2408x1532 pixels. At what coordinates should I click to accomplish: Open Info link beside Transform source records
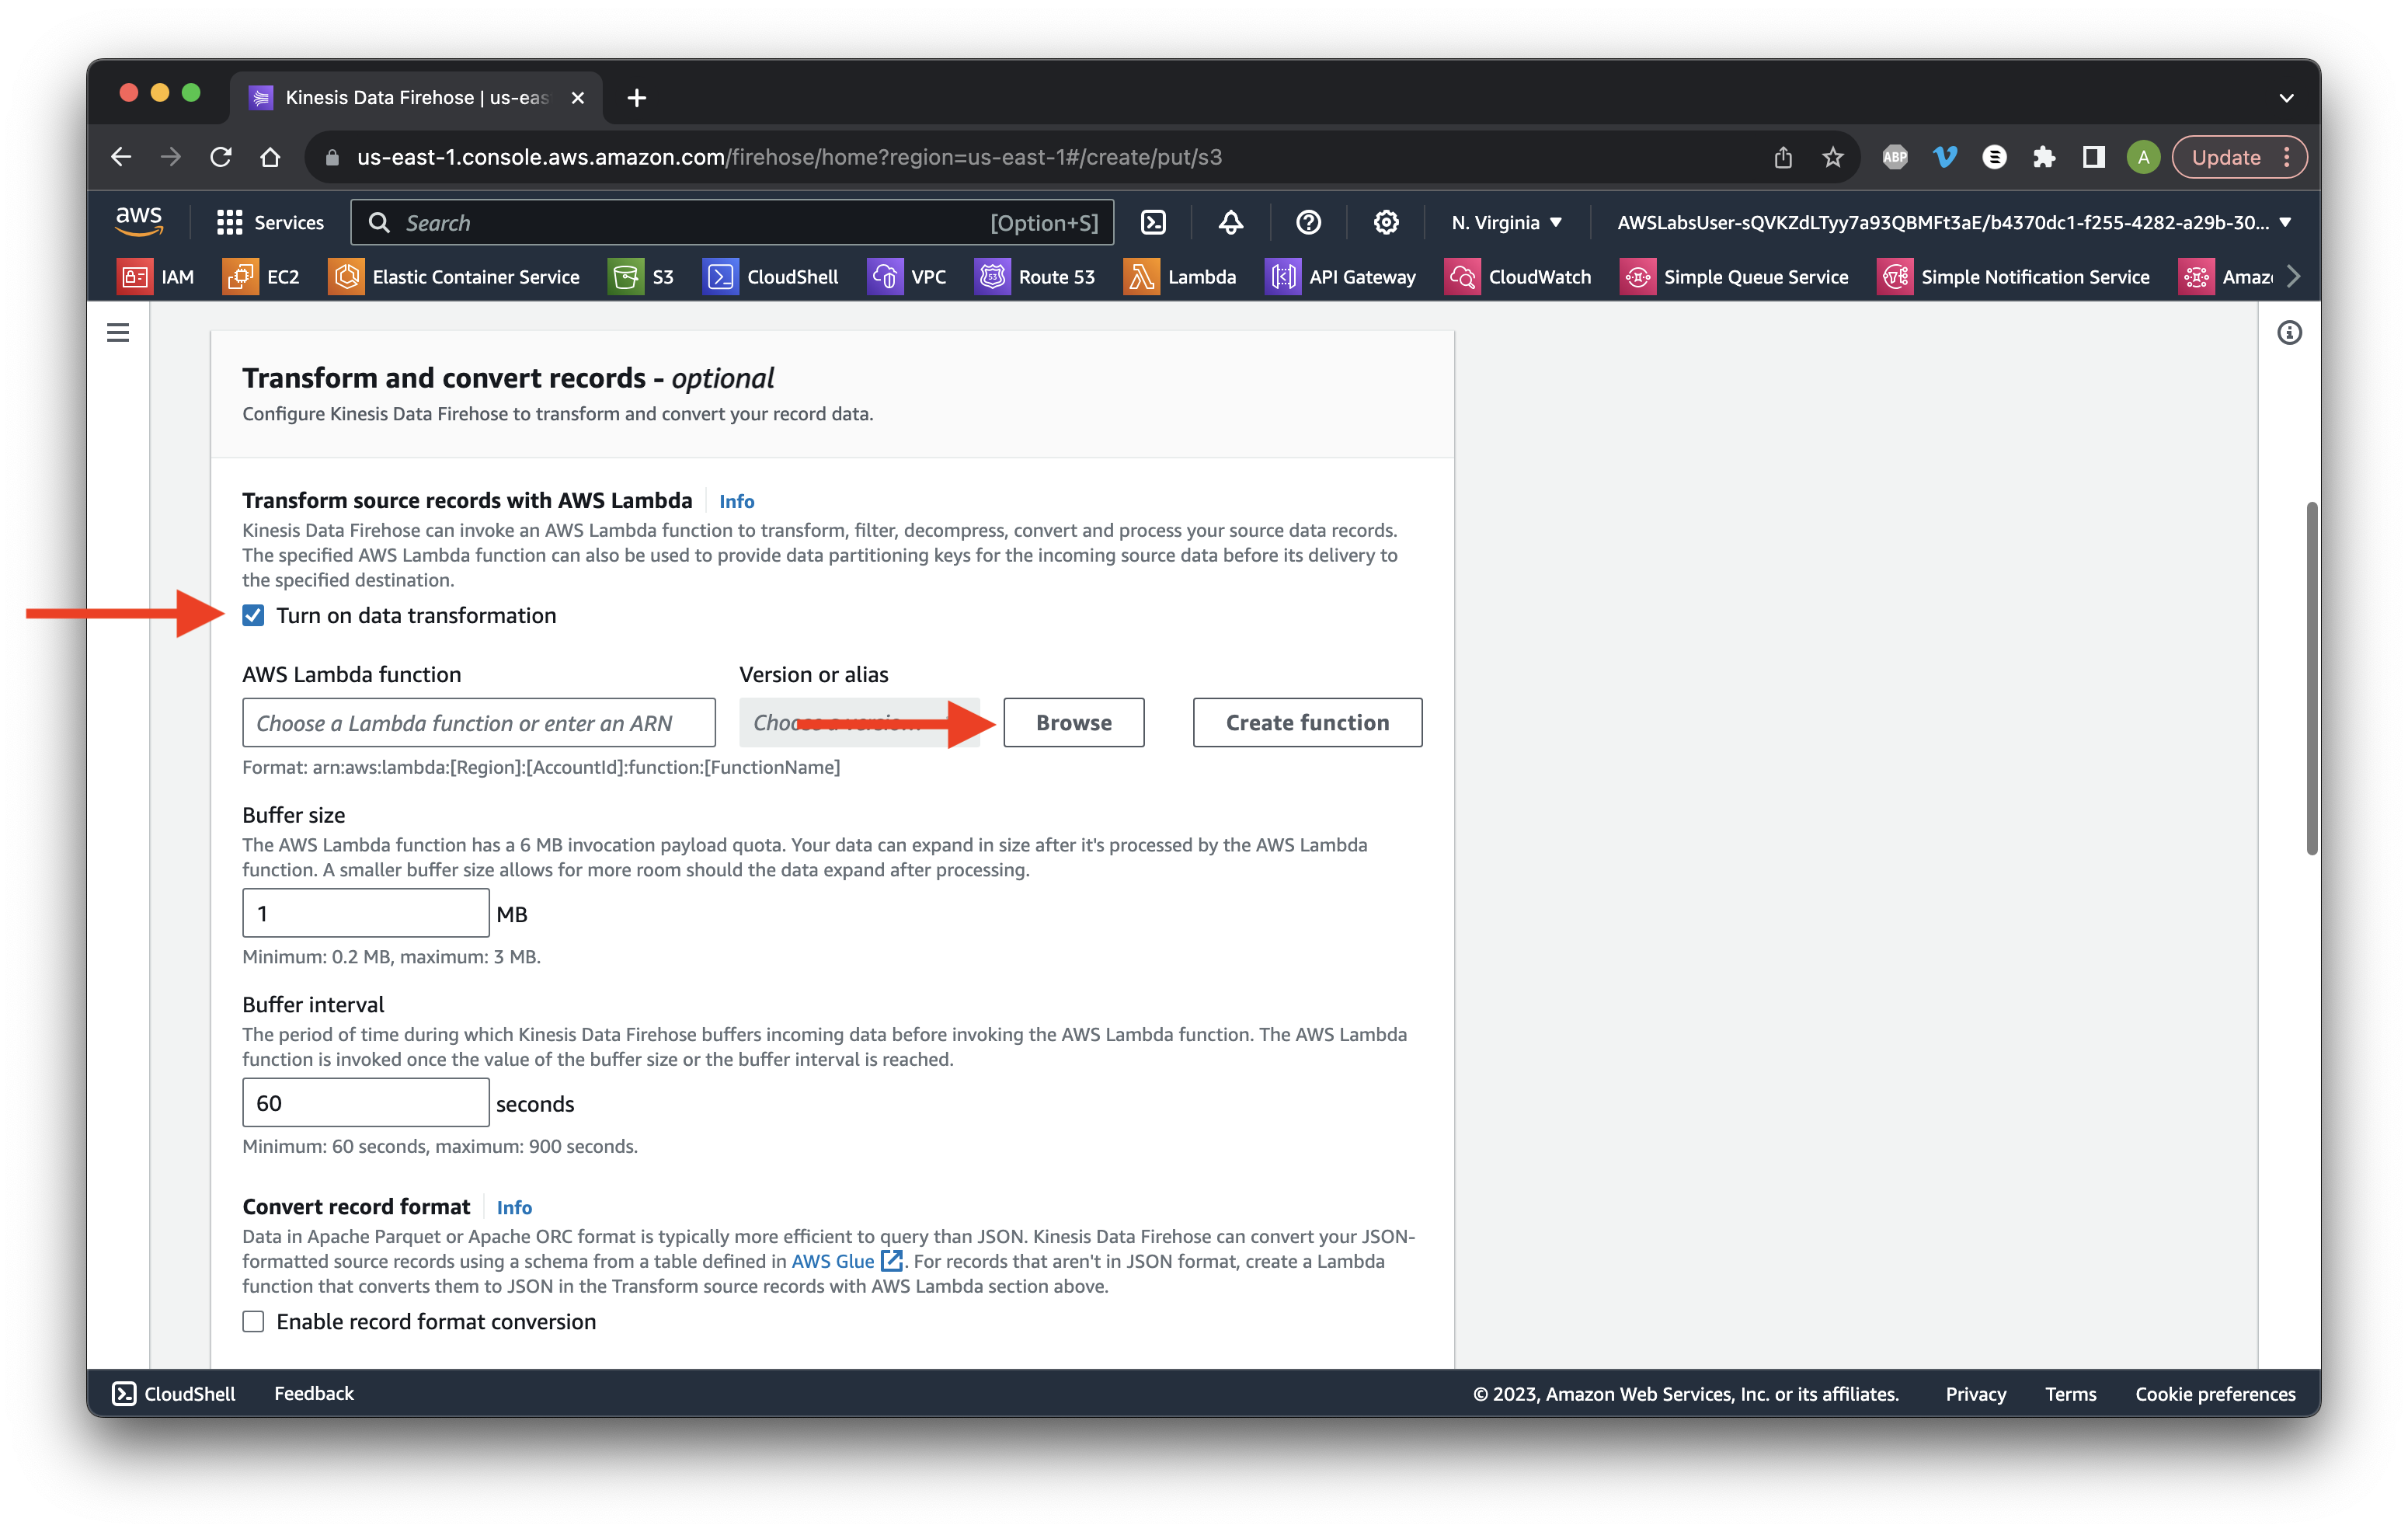(737, 501)
